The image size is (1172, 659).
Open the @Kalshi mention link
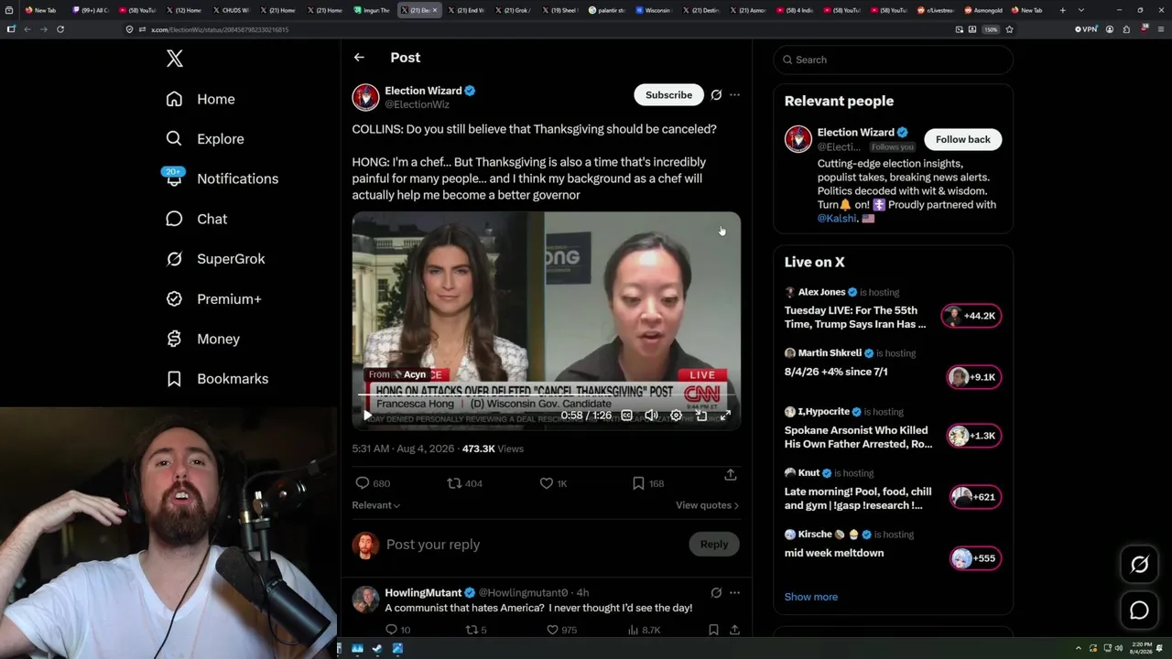pyautogui.click(x=837, y=219)
